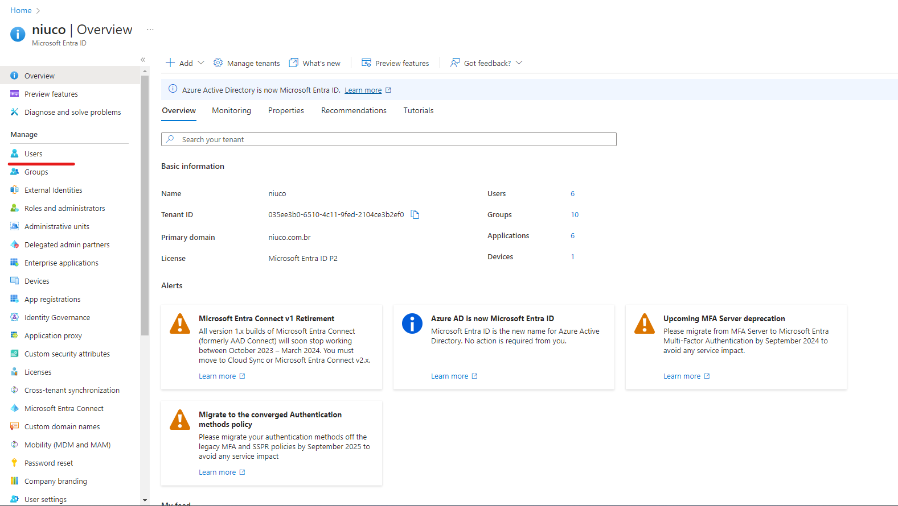Open the Devices count 1 link
The image size is (898, 506).
(x=572, y=256)
